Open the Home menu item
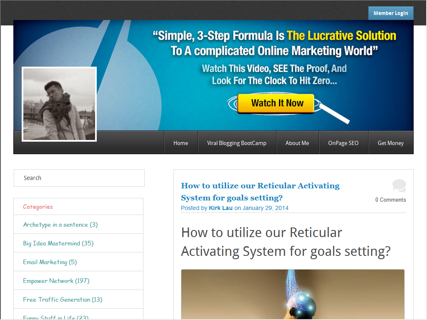427x320 pixels. (x=181, y=143)
